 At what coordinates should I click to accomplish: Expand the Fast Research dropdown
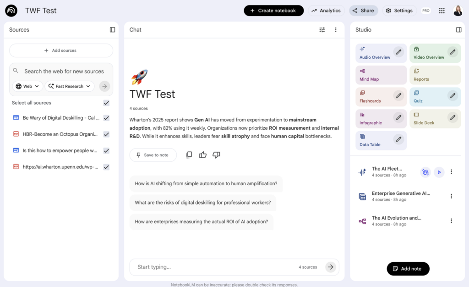tap(69, 86)
